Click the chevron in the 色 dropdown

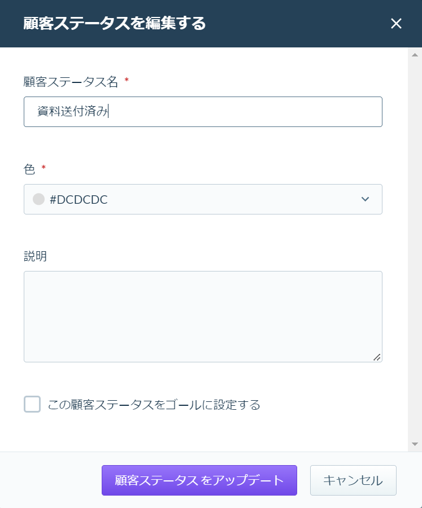[366, 199]
